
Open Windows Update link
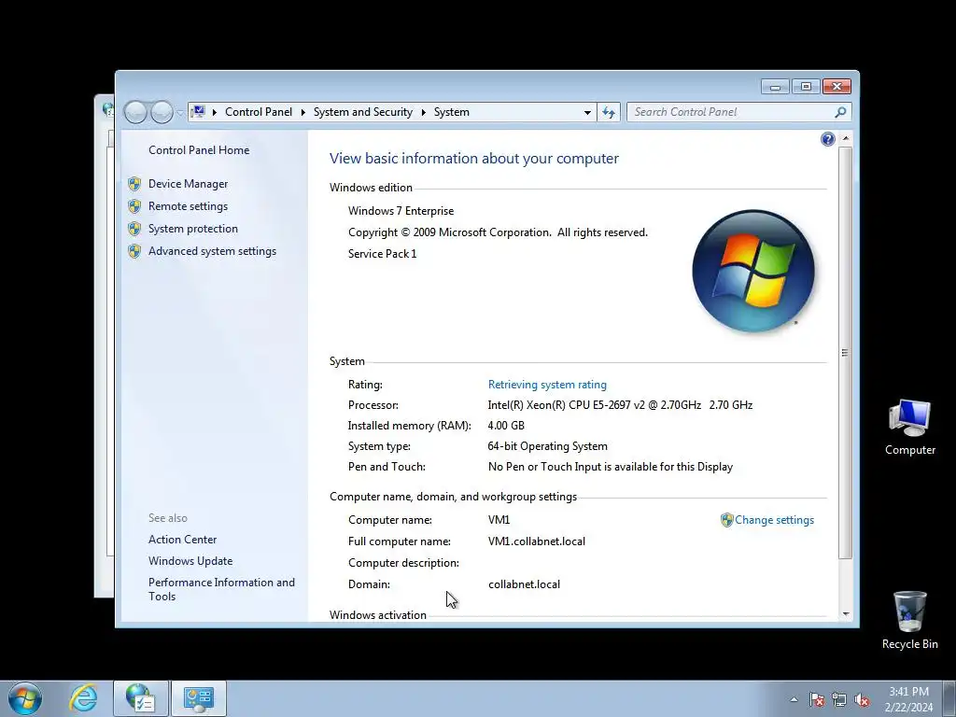[x=190, y=561]
